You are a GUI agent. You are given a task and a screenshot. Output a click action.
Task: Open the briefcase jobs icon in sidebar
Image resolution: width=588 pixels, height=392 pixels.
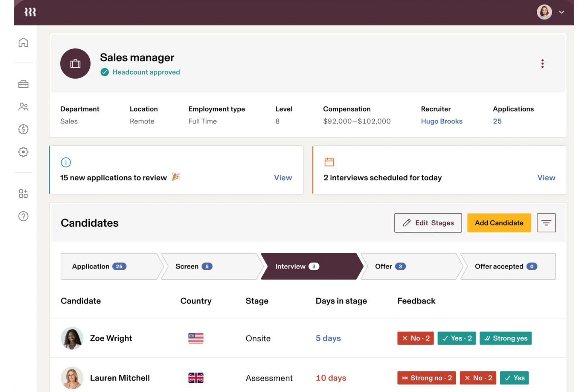click(x=23, y=84)
